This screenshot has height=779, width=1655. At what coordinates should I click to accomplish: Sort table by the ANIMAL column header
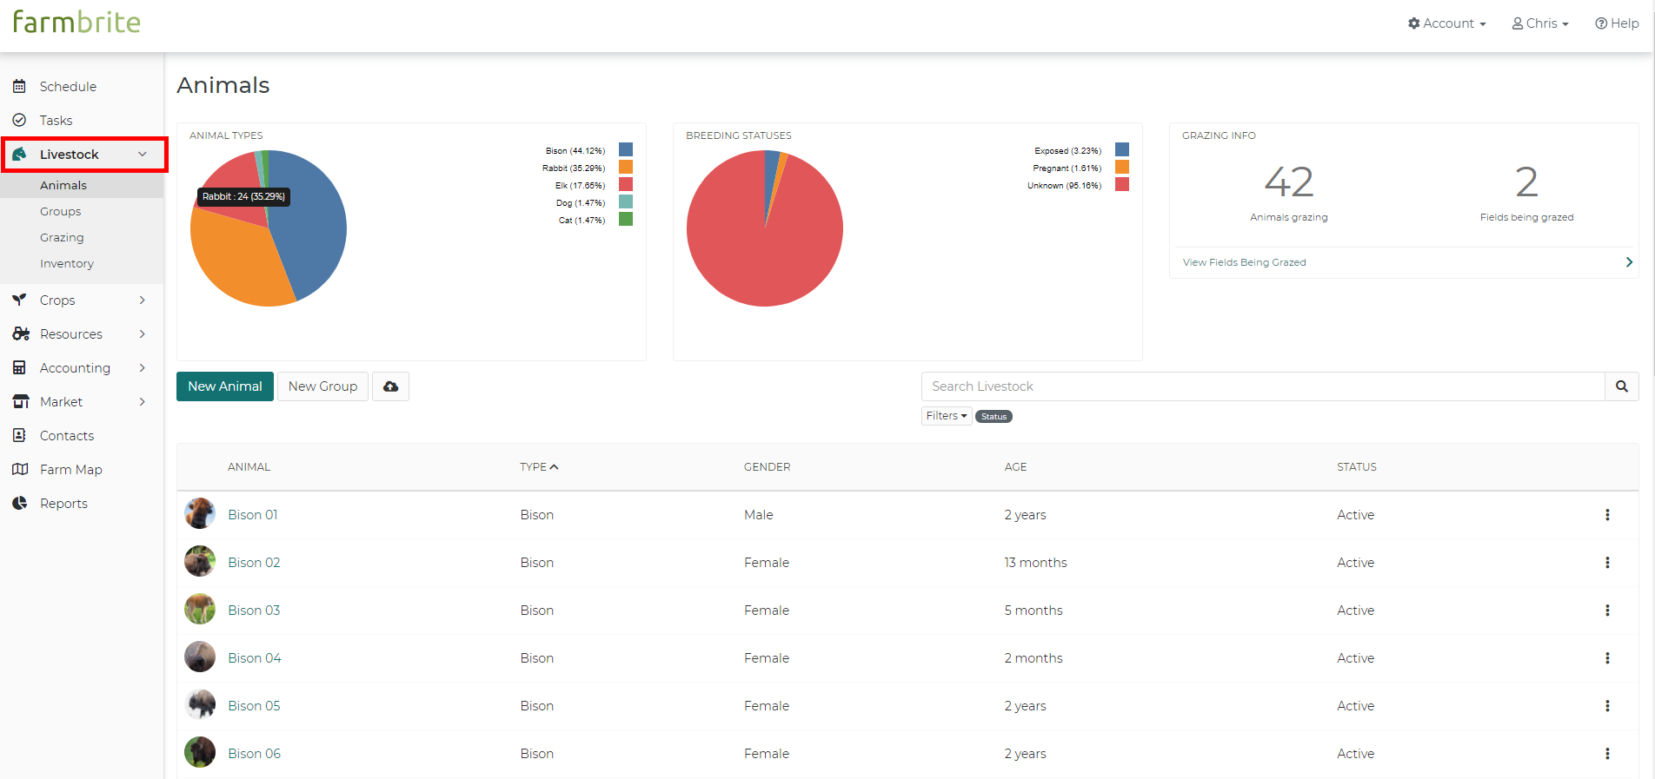click(249, 467)
